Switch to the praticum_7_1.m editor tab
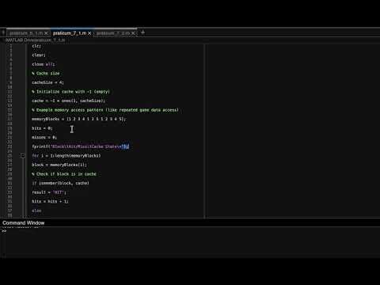 [70, 33]
